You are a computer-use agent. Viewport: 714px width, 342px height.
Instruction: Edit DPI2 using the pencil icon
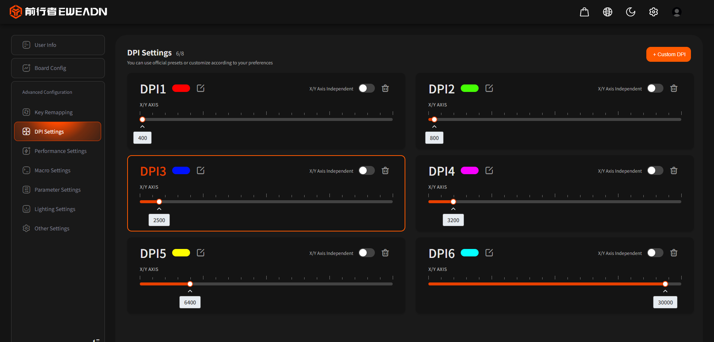click(489, 88)
